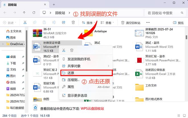Open the WPS云盘回收站 link
The width and height of the screenshot is (188, 118).
pos(92,108)
